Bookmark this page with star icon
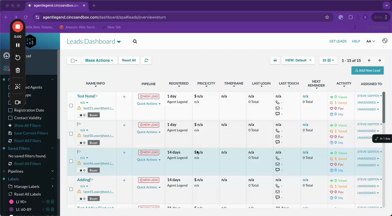Screen dimensions: 392x216 point(327,17)
